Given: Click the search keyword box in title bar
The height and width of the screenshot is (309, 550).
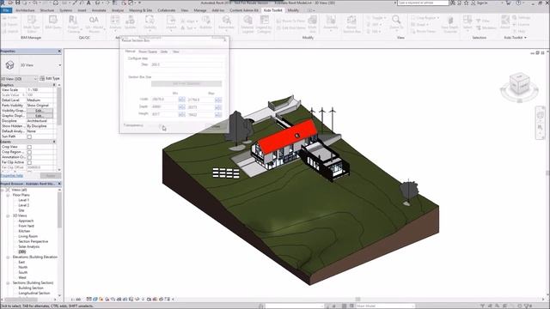Looking at the screenshot, I should pyautogui.click(x=423, y=3).
